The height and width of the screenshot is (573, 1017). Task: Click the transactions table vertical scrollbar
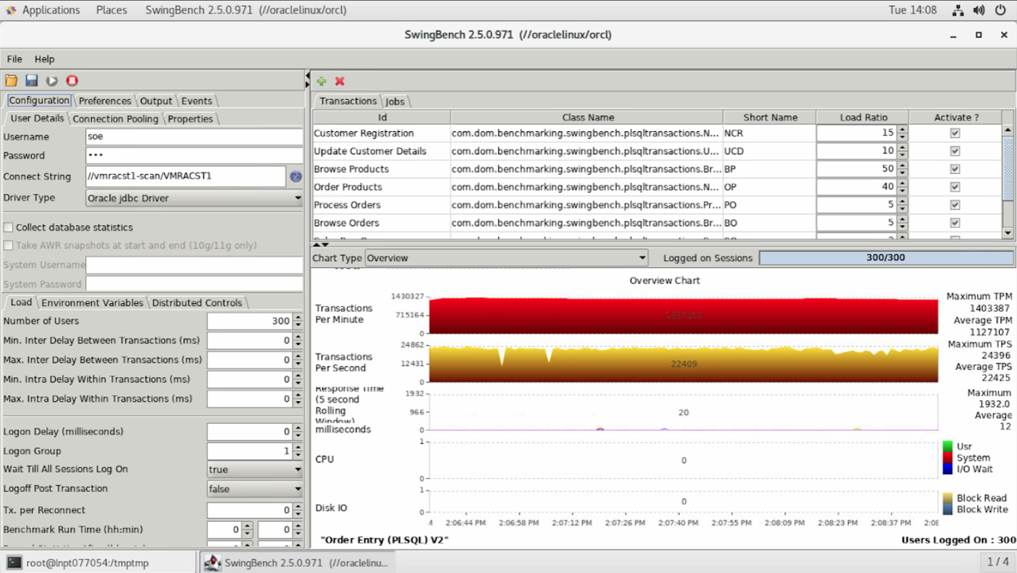click(x=1008, y=181)
